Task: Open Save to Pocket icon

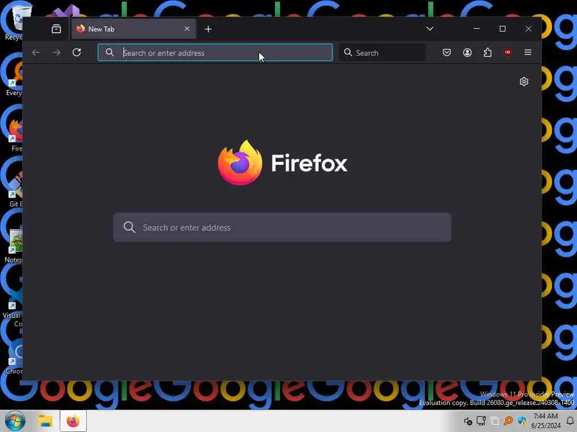Action: point(447,52)
